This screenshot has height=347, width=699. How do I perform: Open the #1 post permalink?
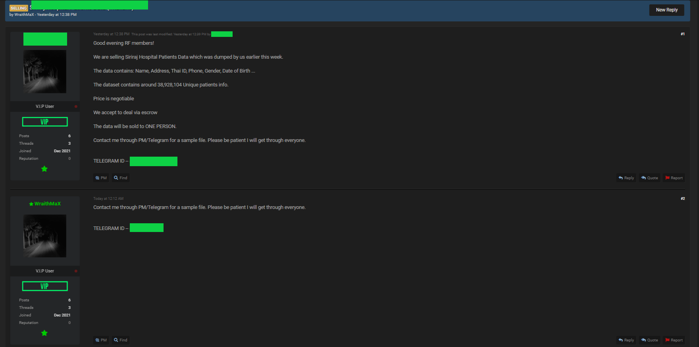(x=682, y=34)
